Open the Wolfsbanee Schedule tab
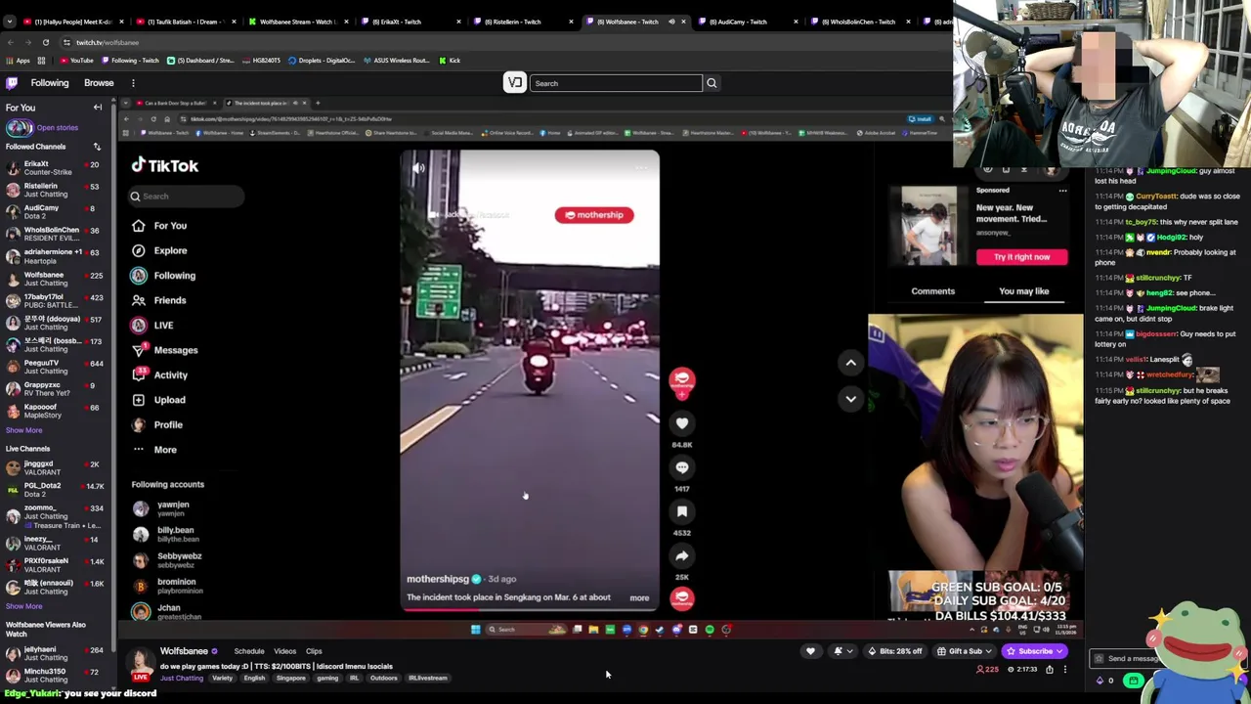The width and height of the screenshot is (1251, 704). [249, 651]
